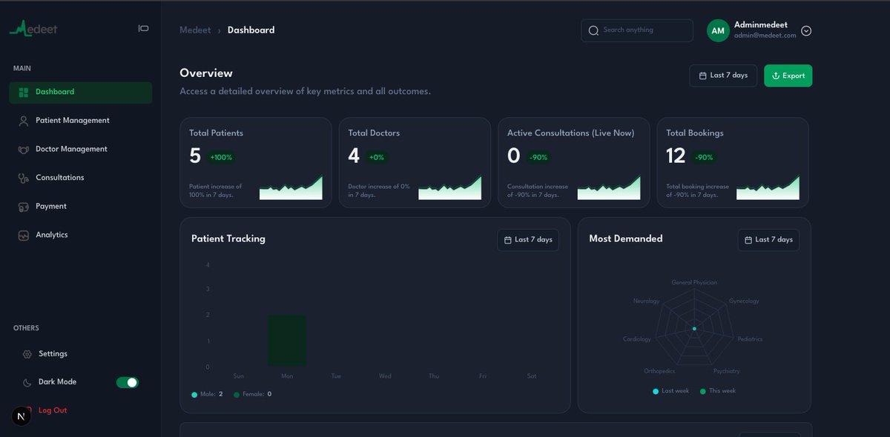The image size is (890, 437).
Task: Click the +100% badge on Total Patients
Action: tap(221, 157)
